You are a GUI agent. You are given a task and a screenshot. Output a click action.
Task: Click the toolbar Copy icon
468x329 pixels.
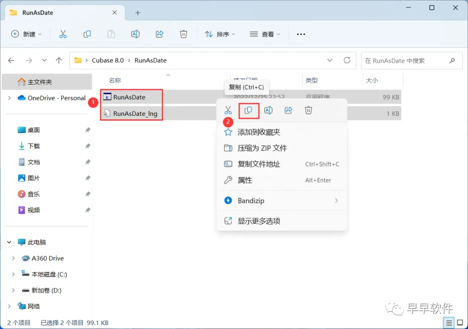[x=87, y=34]
